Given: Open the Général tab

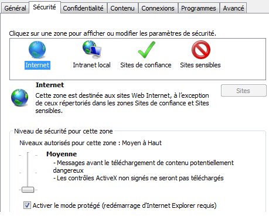Looking at the screenshot, I should click(15, 8).
